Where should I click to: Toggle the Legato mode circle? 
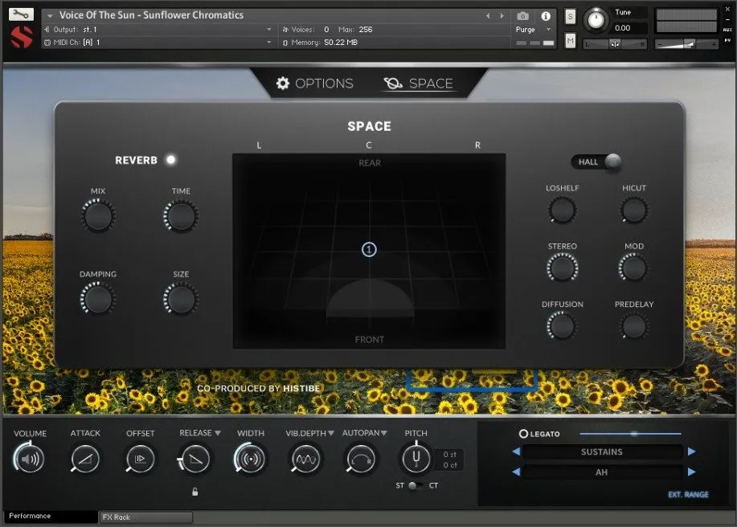[523, 434]
